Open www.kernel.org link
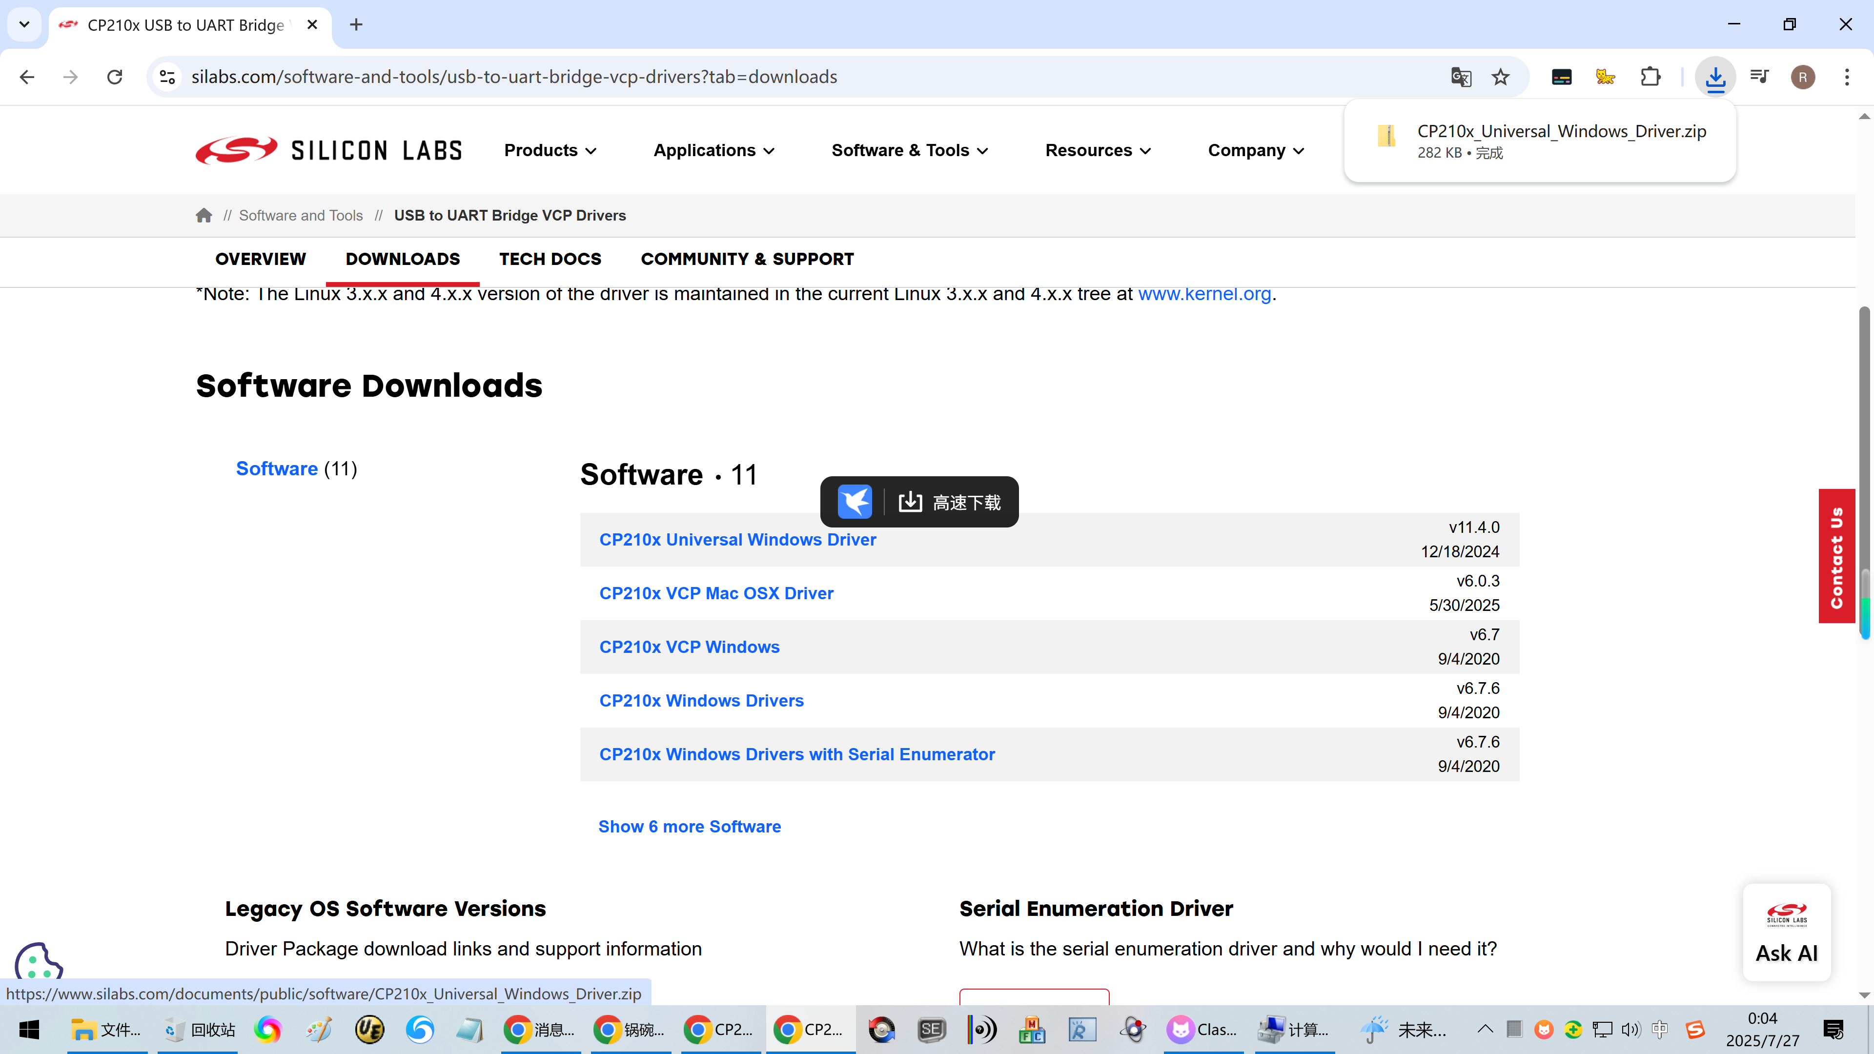 pyautogui.click(x=1204, y=294)
